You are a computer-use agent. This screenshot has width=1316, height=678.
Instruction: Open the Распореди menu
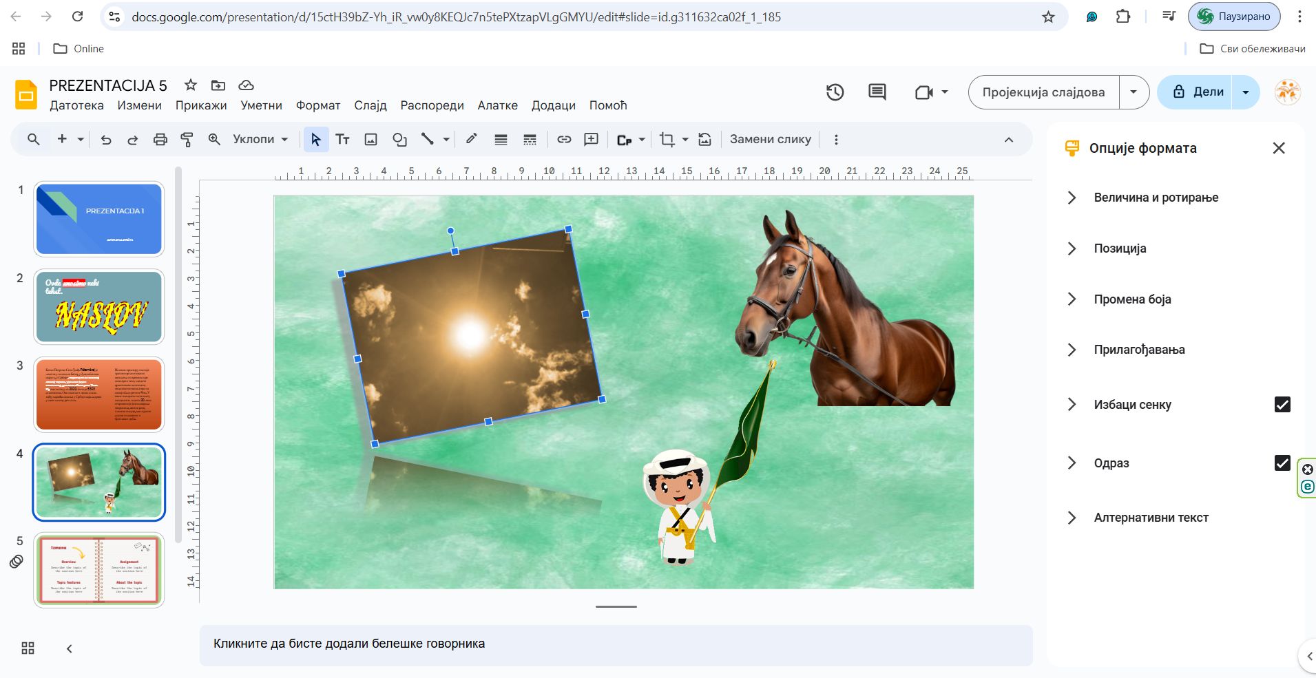(432, 105)
